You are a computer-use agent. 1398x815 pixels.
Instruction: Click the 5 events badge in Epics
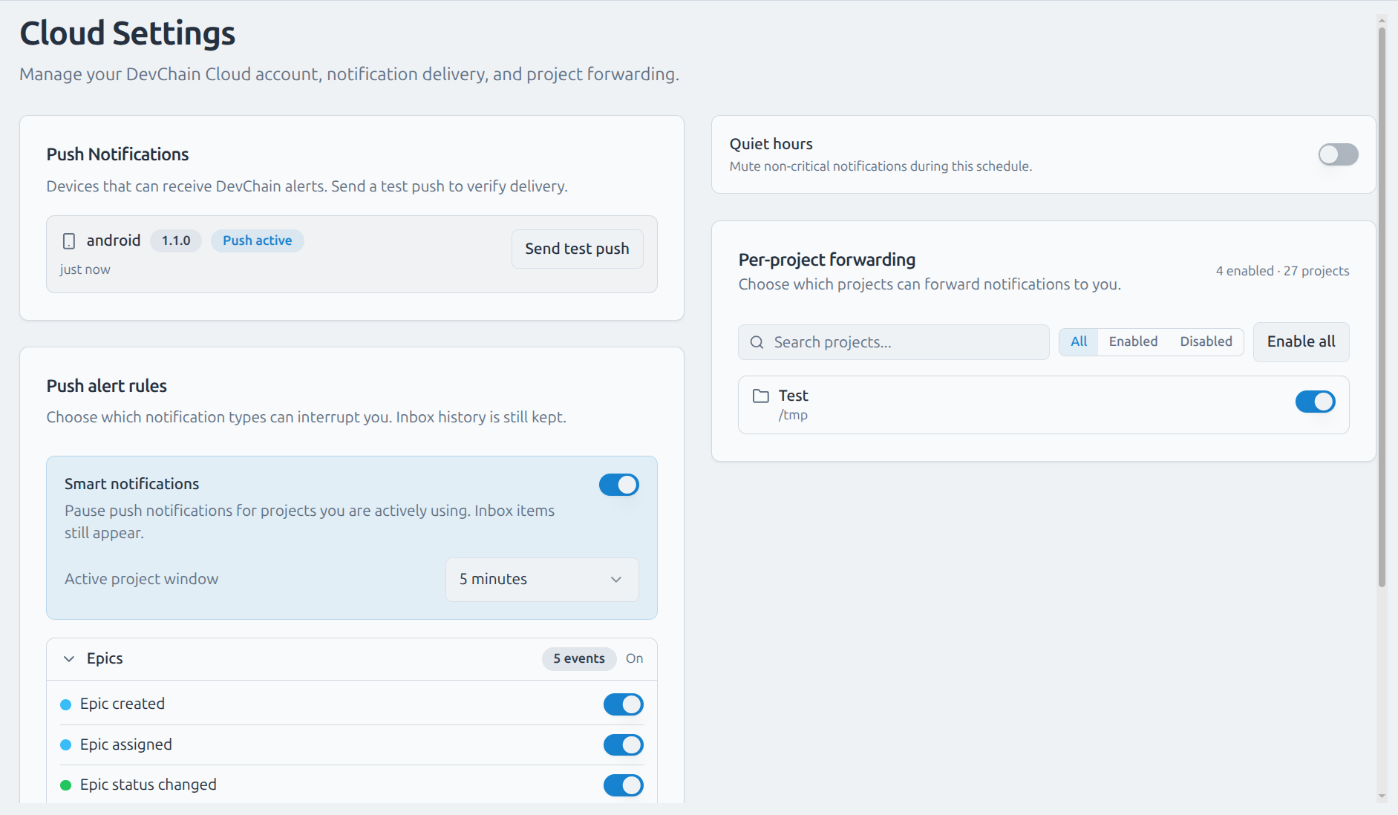579,659
